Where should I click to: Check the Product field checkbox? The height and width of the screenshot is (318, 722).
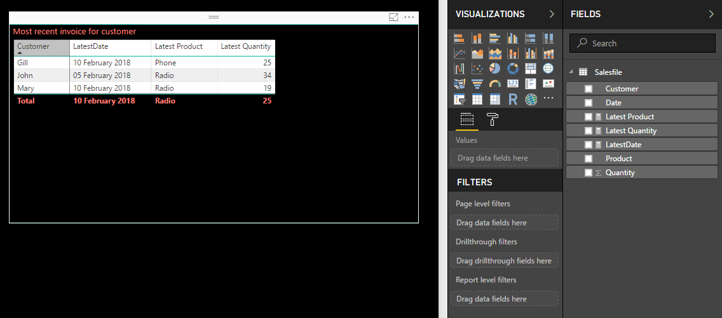pyautogui.click(x=589, y=159)
